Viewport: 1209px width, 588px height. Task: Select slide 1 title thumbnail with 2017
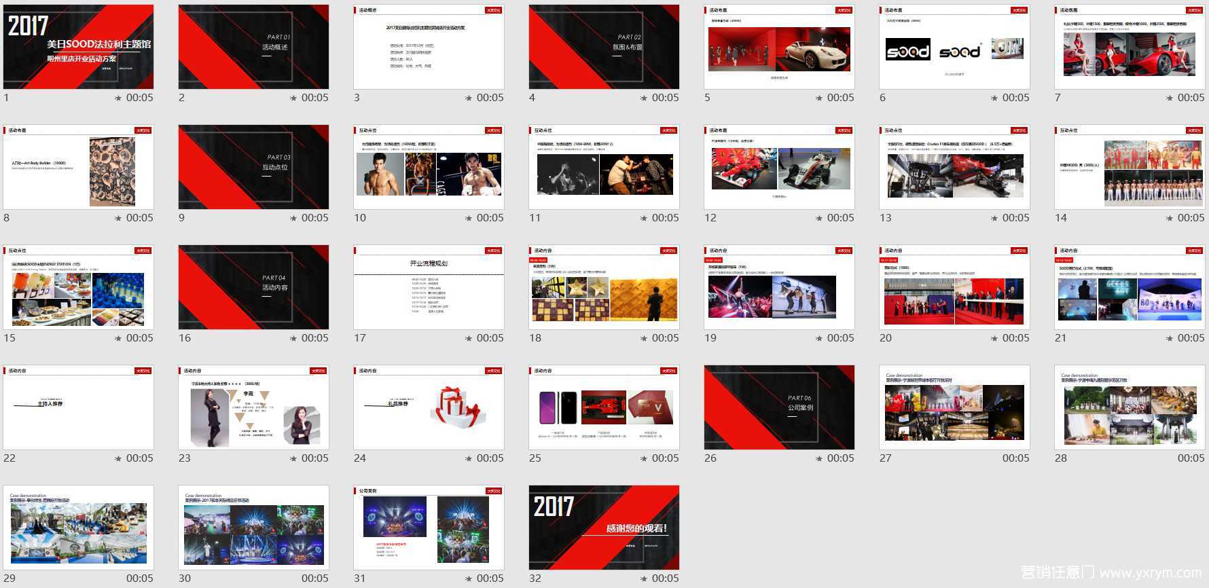coord(79,47)
